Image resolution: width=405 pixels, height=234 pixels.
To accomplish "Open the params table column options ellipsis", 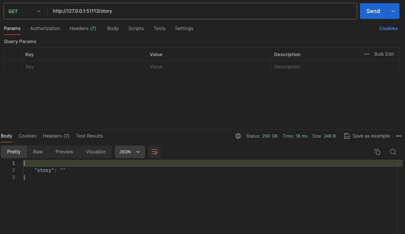I will (367, 54).
